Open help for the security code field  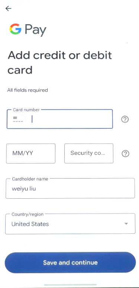(x=125, y=154)
